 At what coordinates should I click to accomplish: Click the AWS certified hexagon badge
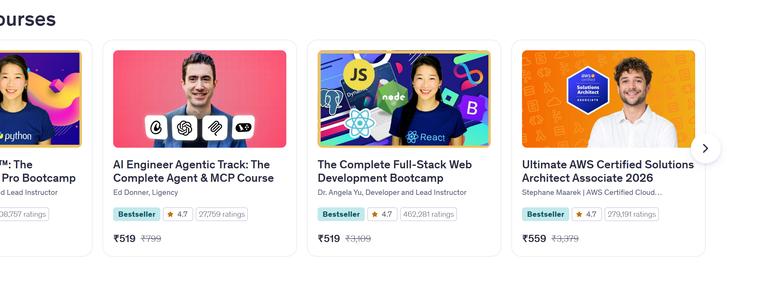point(588,90)
